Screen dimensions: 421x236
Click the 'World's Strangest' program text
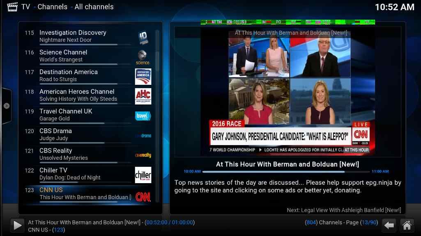(61, 59)
